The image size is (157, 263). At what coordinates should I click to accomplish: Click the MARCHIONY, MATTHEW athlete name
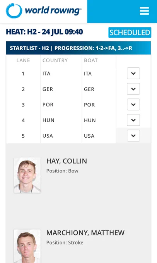pyautogui.click(x=85, y=233)
